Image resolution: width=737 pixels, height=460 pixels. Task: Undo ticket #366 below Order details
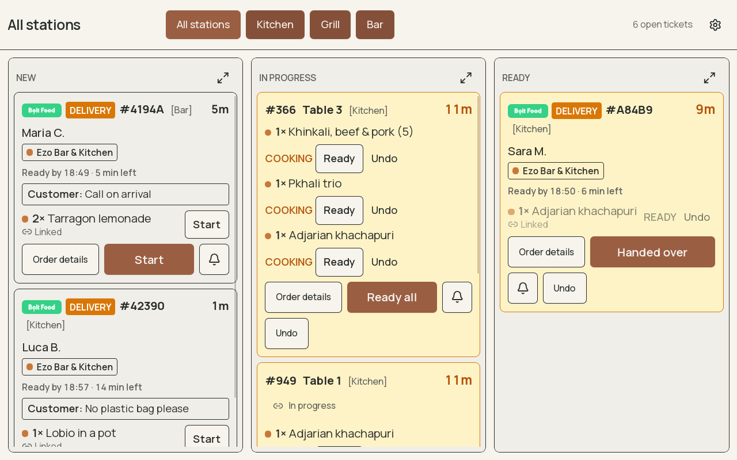click(287, 333)
